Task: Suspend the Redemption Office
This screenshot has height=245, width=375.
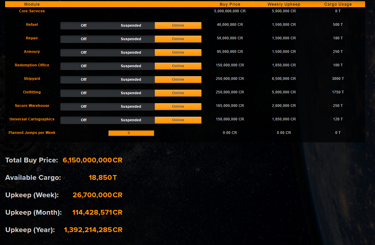Action: point(131,66)
